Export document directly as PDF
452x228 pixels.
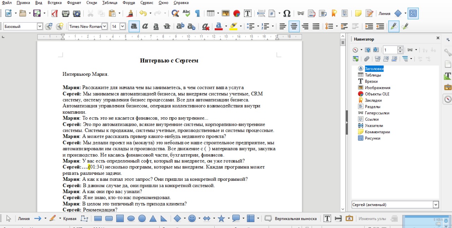(x=55, y=13)
